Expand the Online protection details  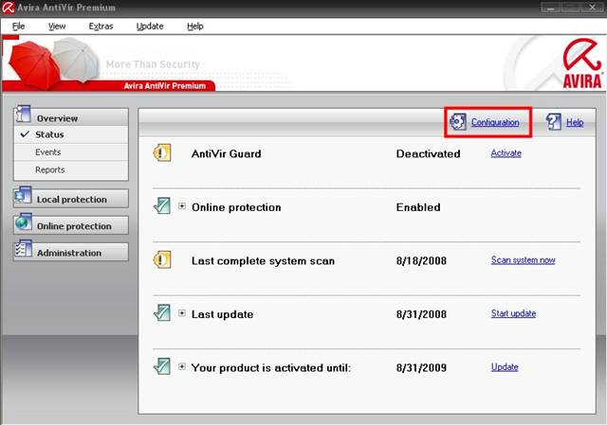coord(183,206)
